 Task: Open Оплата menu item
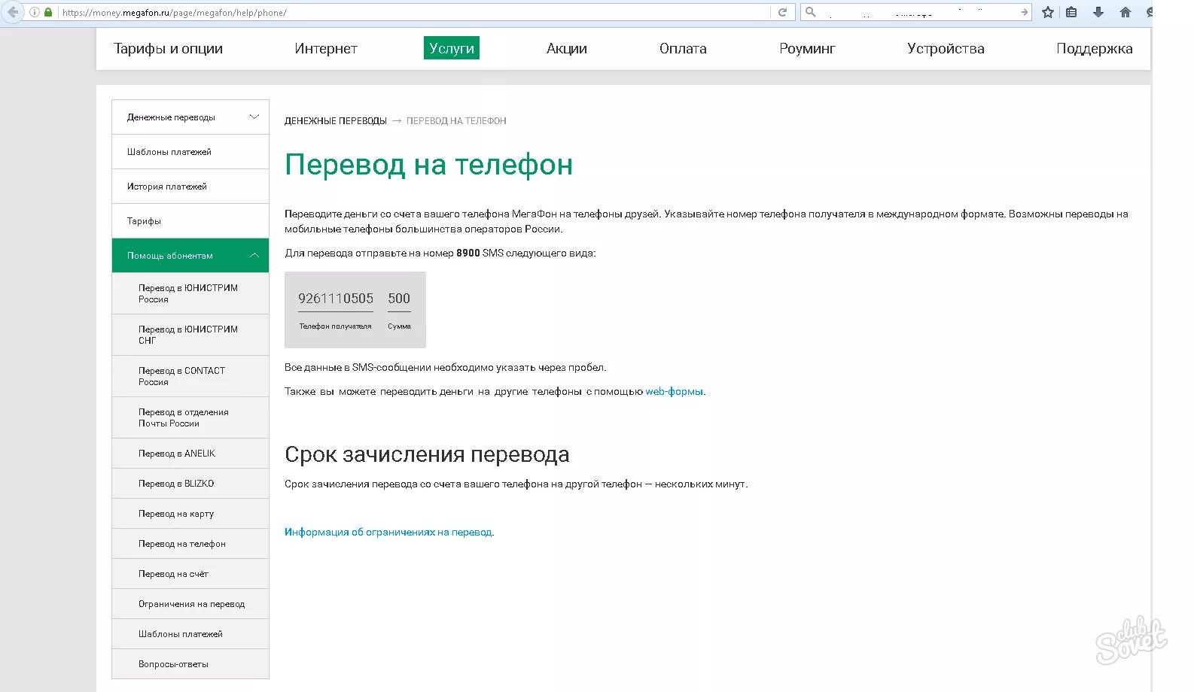(x=683, y=48)
